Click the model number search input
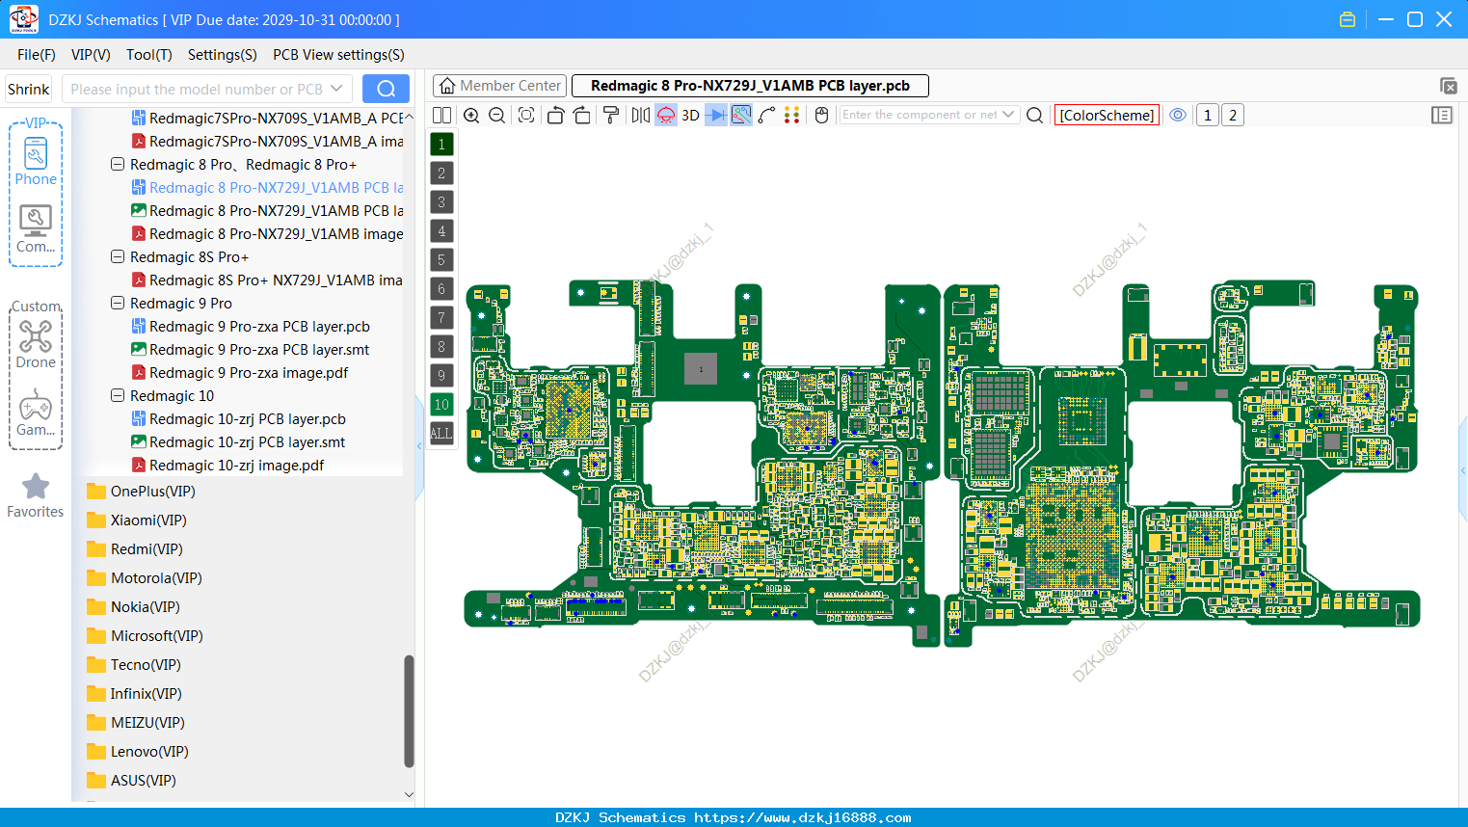1468x827 pixels. 197,89
